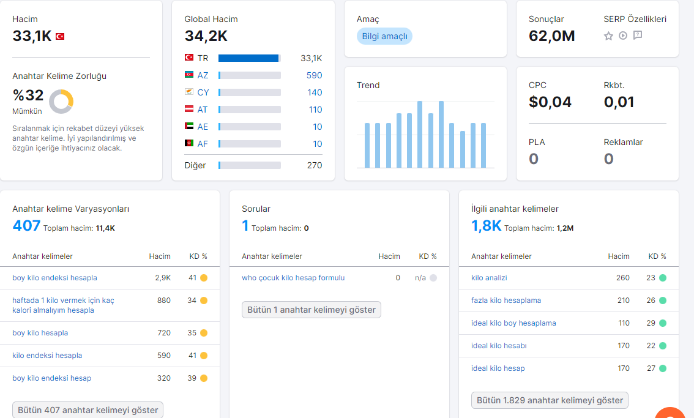Image resolution: width=694 pixels, height=418 pixels.
Task: Click the keyword difficulty donut chart
Action: pyautogui.click(x=61, y=102)
